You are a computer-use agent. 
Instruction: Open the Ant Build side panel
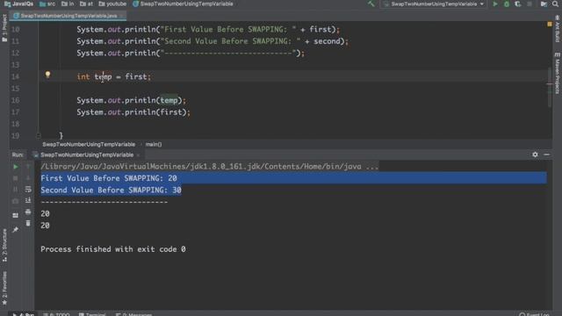pyautogui.click(x=558, y=29)
